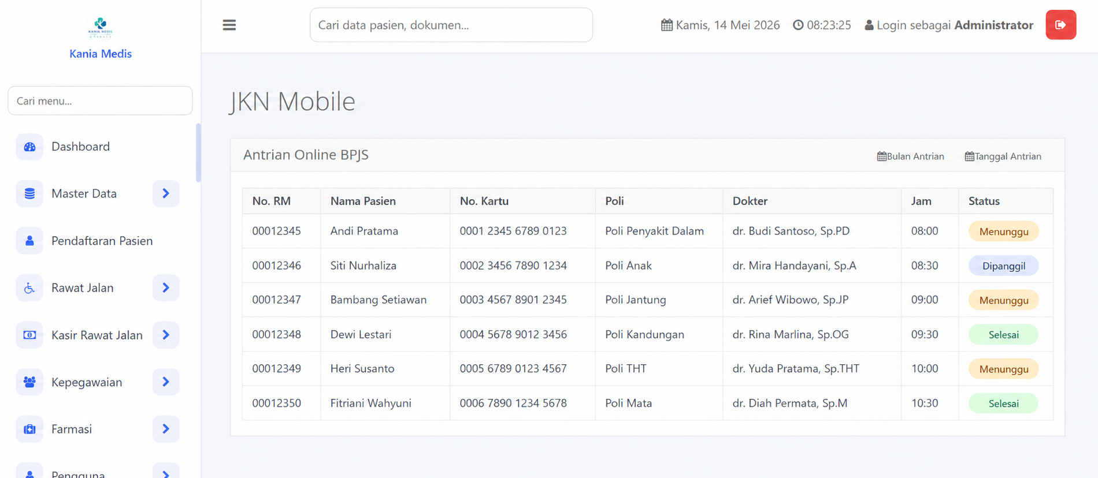Click the Master Data database icon

coord(29,193)
